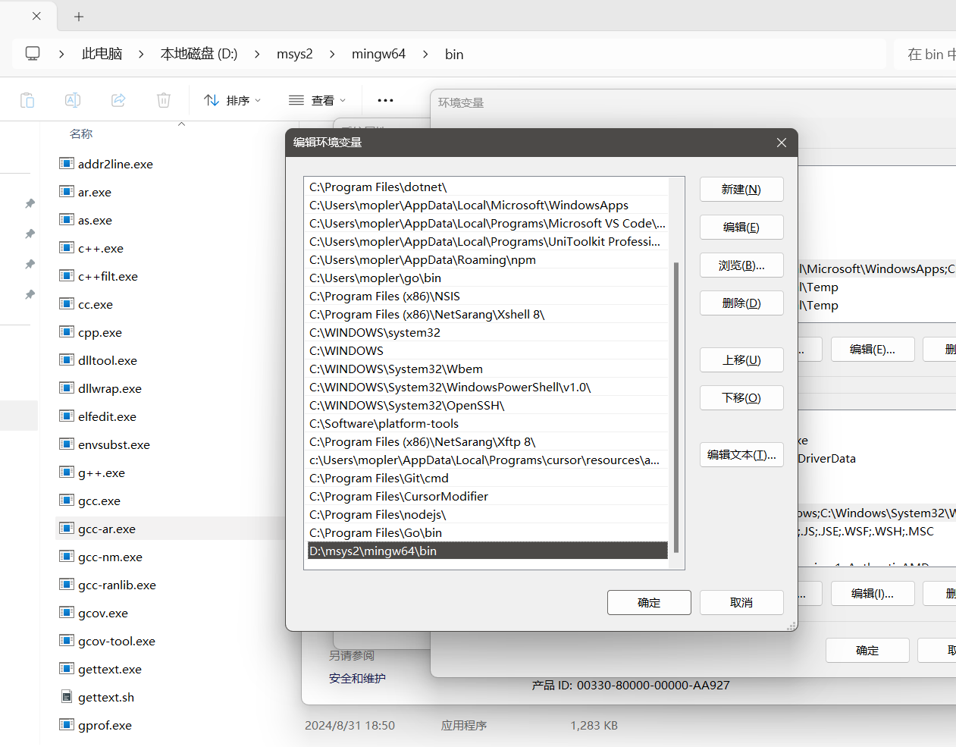
Task: Click the share icon in toolbar
Action: pos(118,100)
